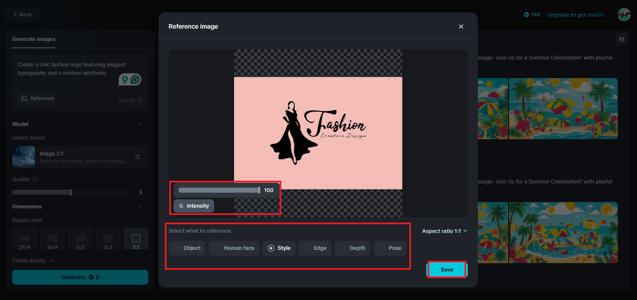Open the Image 2.1 model selector
Screen dimensions: 637x300
click(x=80, y=157)
